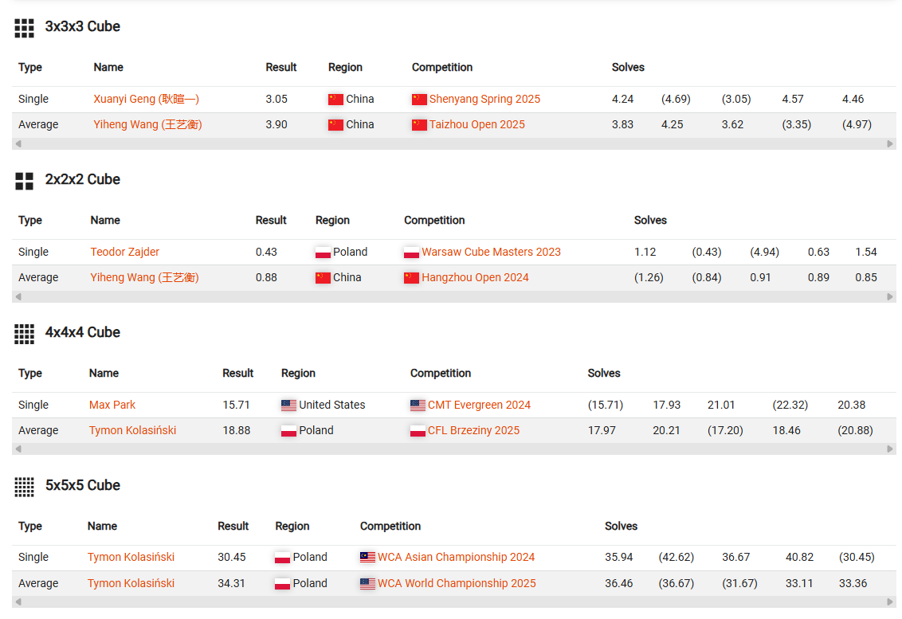Click the Result column header in 4x4x4 table
902x619 pixels.
point(237,374)
